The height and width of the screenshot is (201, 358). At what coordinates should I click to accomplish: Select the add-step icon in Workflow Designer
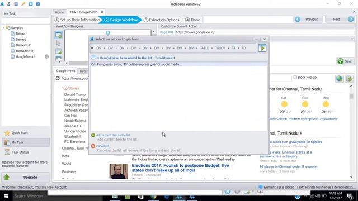58,35
